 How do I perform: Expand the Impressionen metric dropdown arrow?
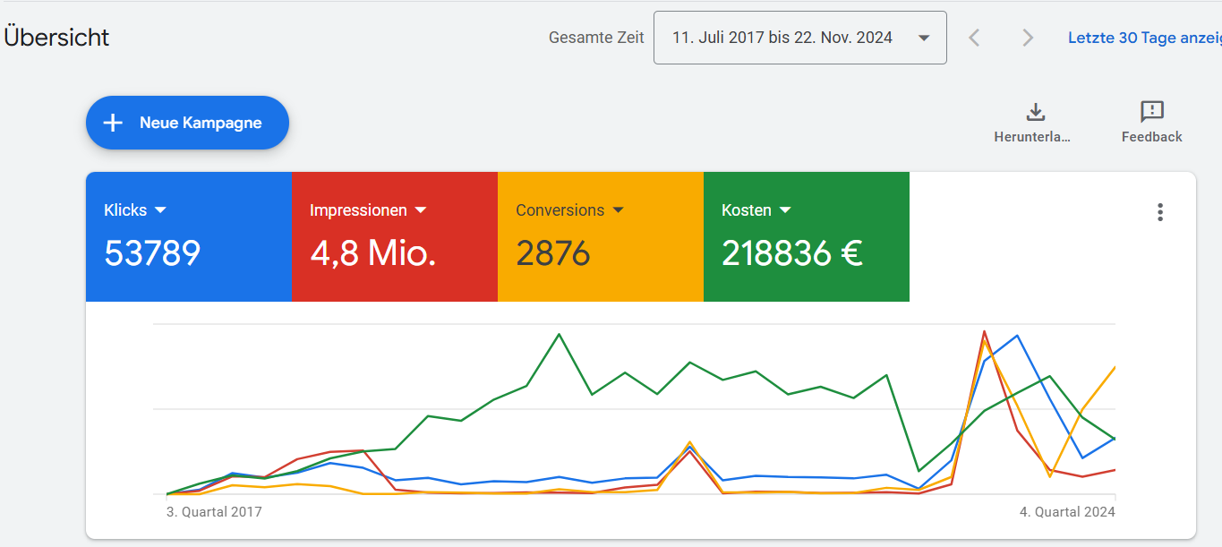(421, 210)
